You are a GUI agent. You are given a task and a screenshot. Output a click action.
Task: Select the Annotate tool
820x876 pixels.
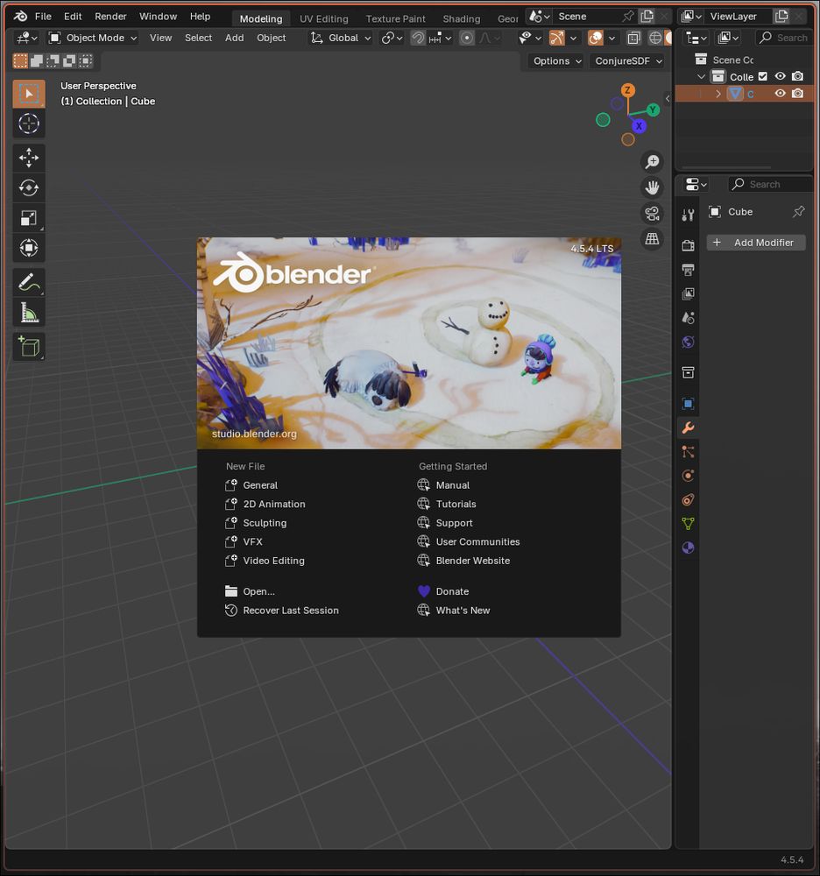(x=29, y=282)
